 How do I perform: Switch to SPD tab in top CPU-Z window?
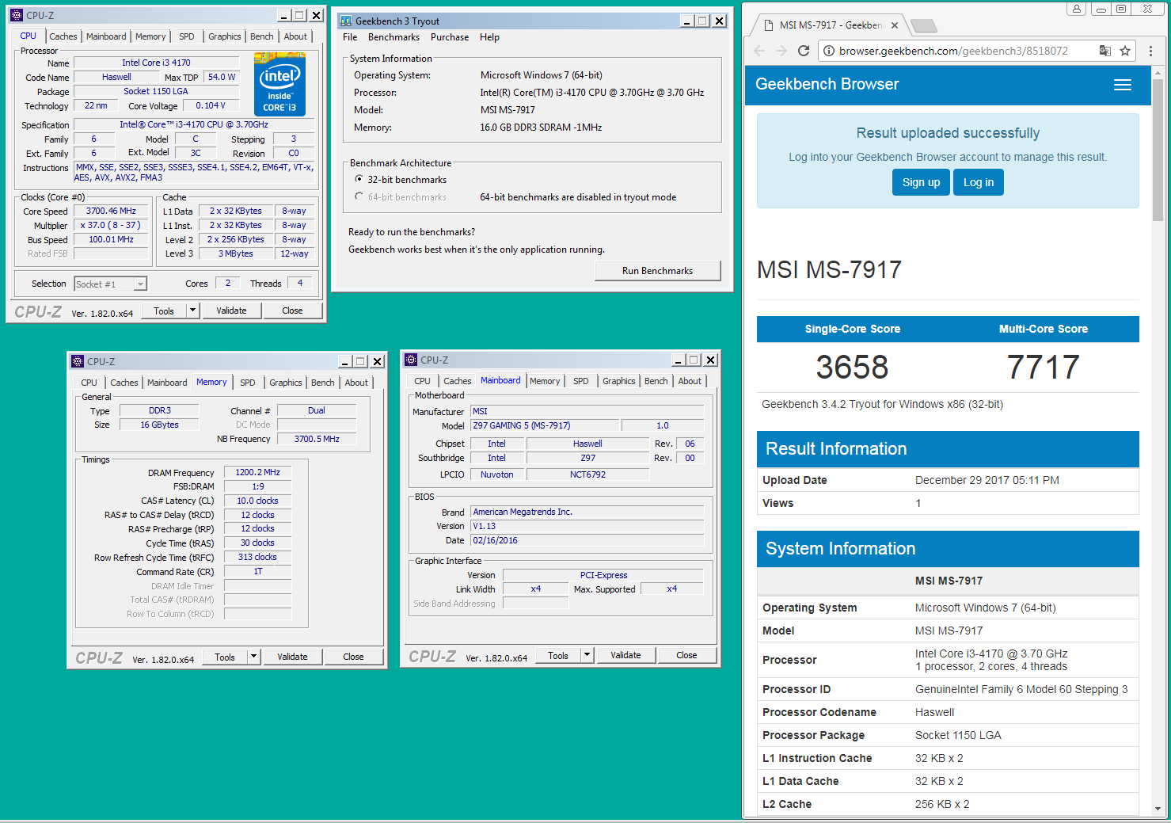pyautogui.click(x=187, y=36)
